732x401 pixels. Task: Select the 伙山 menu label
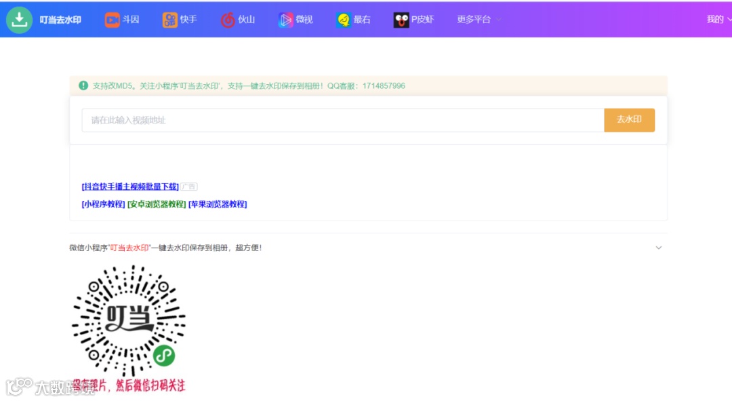247,20
